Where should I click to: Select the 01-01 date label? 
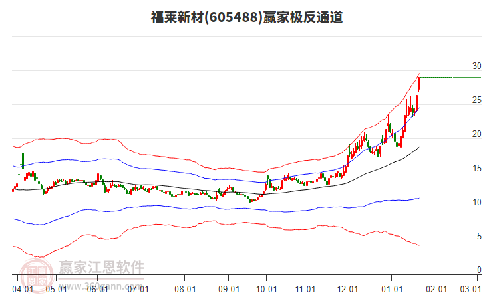pyautogui.click(x=392, y=290)
